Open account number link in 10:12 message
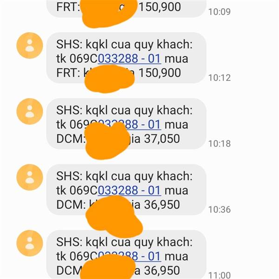279x279 pixels. 130,59
